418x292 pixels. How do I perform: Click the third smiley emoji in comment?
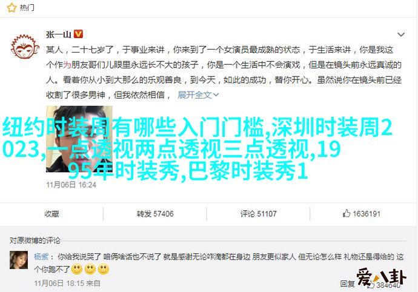pos(104,270)
